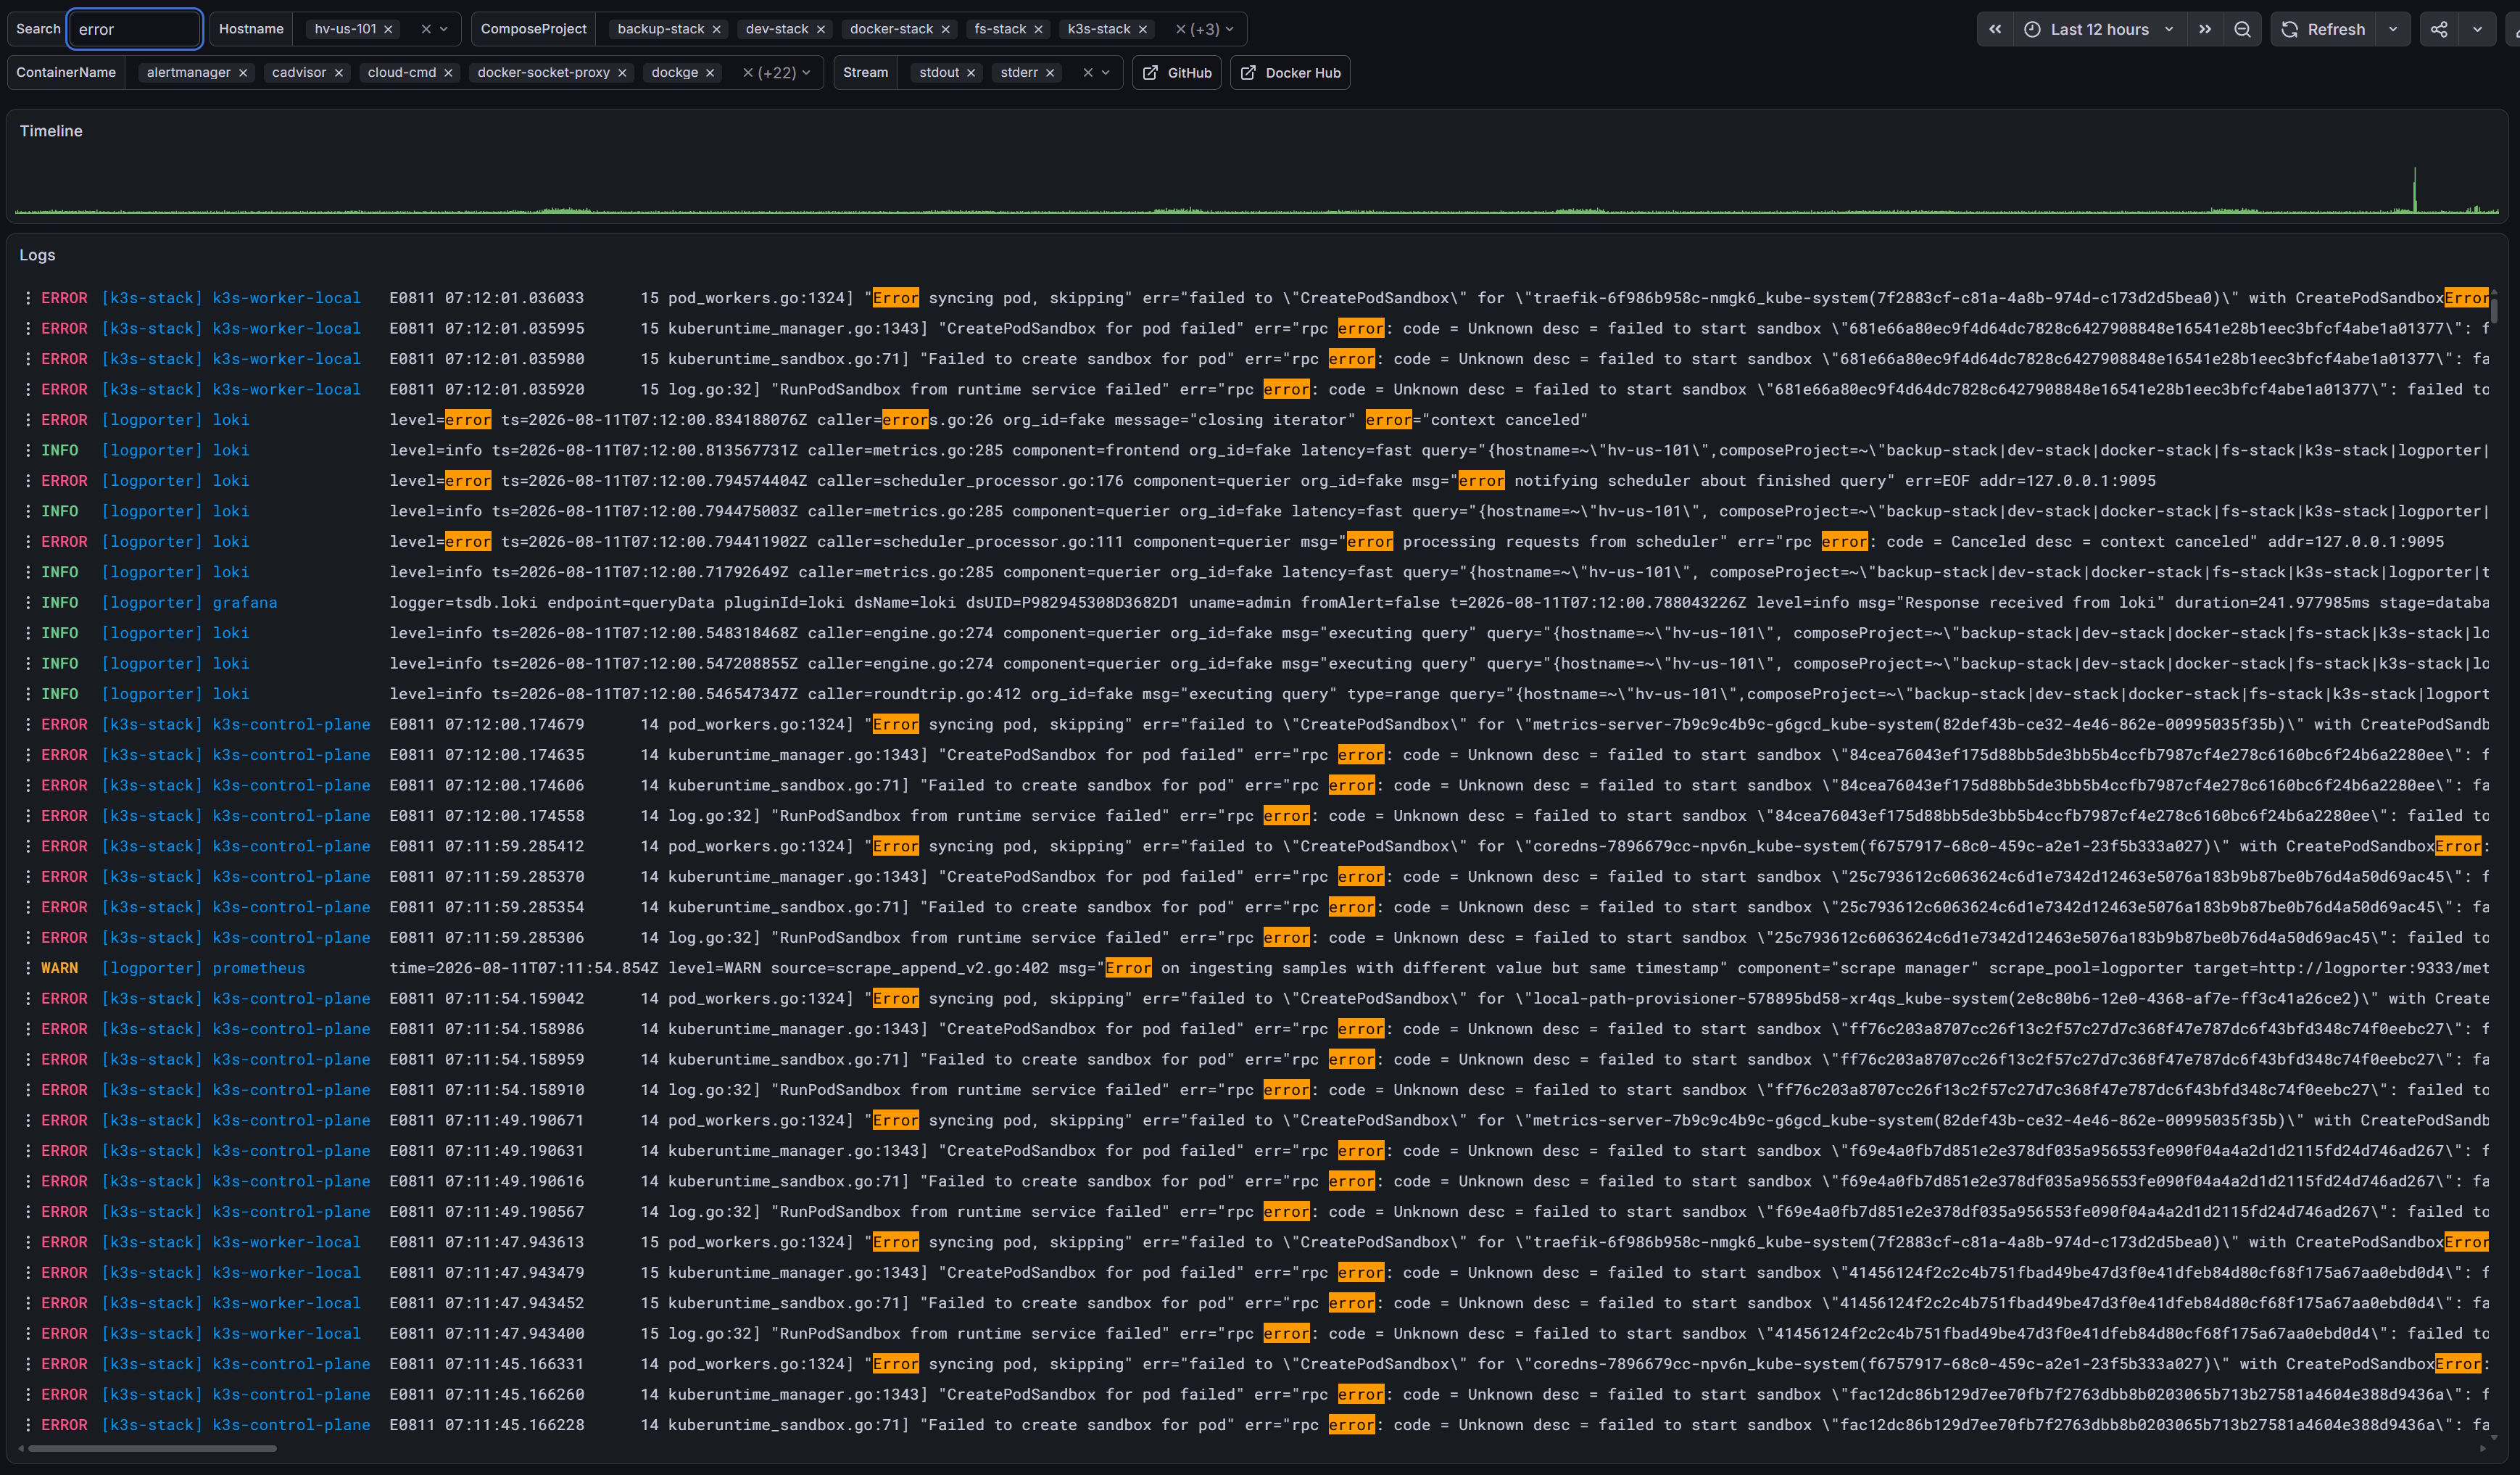The image size is (2520, 1475).
Task: Remove stdout from Stream filter
Action: (971, 73)
